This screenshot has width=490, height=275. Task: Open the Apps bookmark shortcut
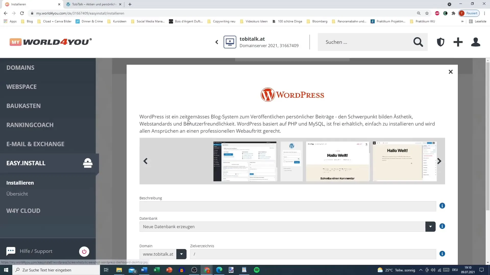[x=10, y=21]
